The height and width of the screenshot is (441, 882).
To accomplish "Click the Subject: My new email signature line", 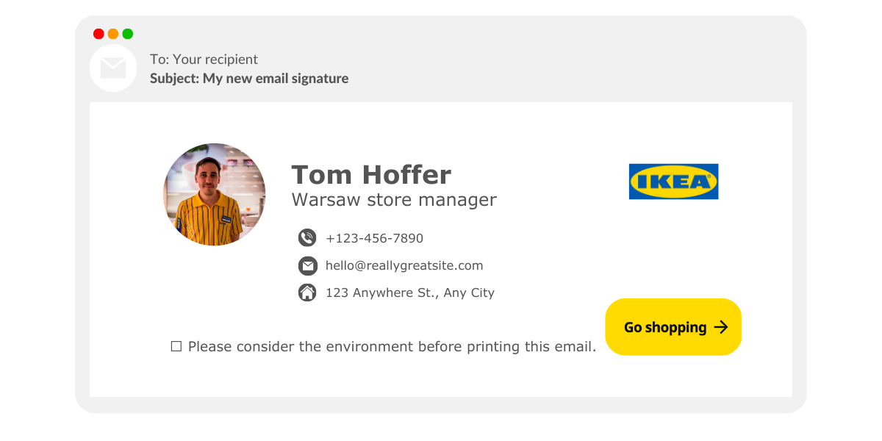I will (249, 78).
